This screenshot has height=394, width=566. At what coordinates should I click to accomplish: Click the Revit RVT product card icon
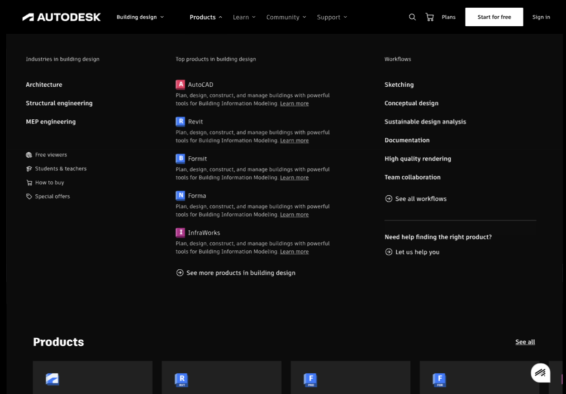(x=181, y=380)
